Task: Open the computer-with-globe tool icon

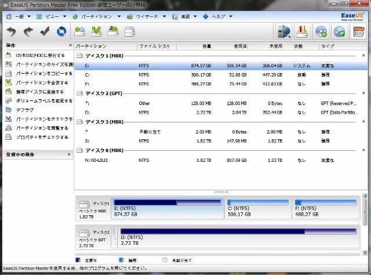Action: [283, 31]
